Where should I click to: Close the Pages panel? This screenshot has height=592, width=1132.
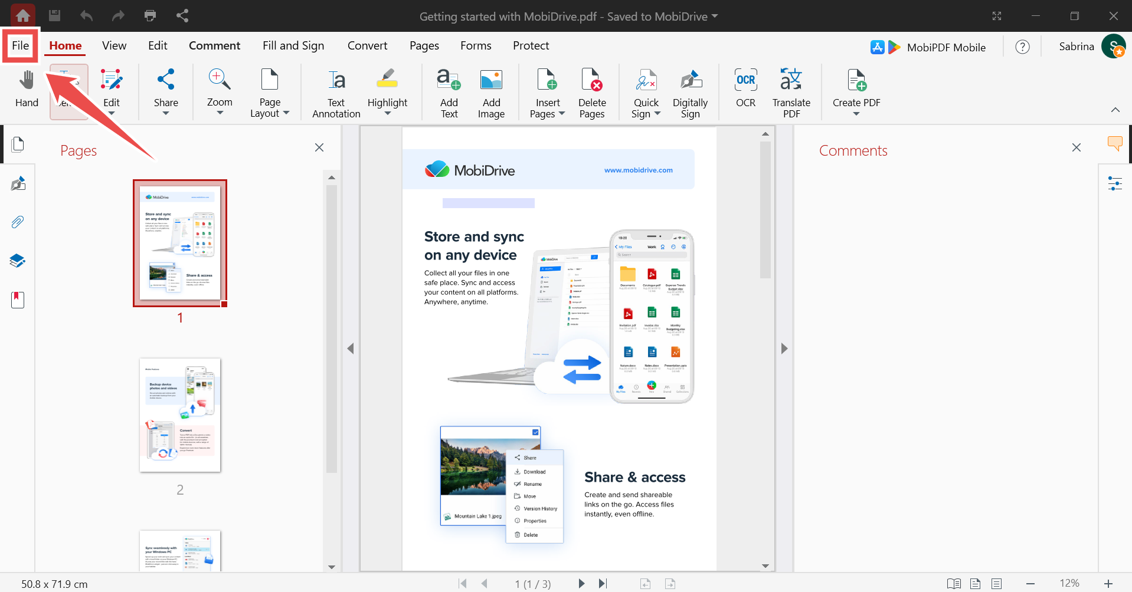coord(319,147)
